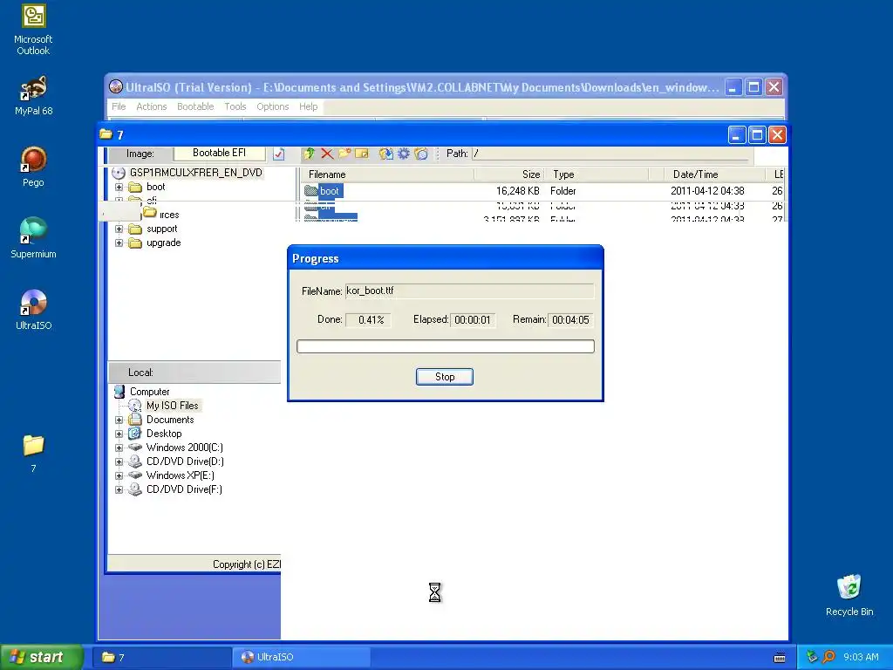Click the Elapsed time 00:00:01
The height and width of the screenshot is (670, 893).
pyautogui.click(x=472, y=320)
